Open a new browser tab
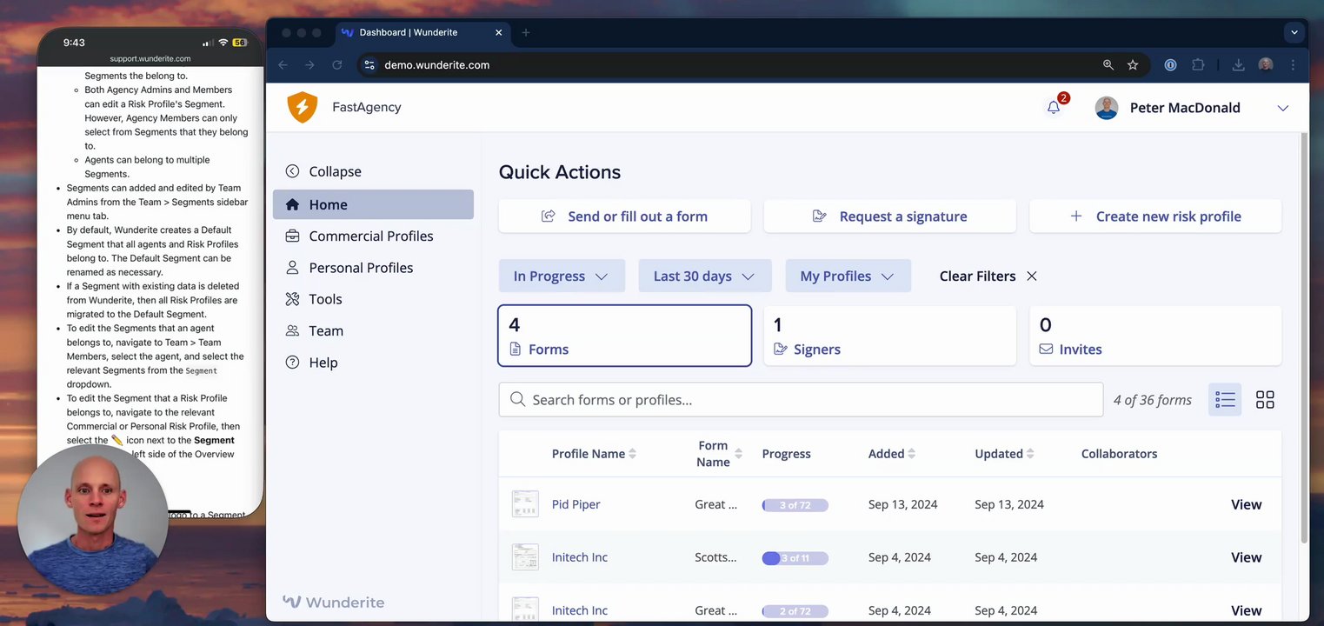 click(x=526, y=32)
